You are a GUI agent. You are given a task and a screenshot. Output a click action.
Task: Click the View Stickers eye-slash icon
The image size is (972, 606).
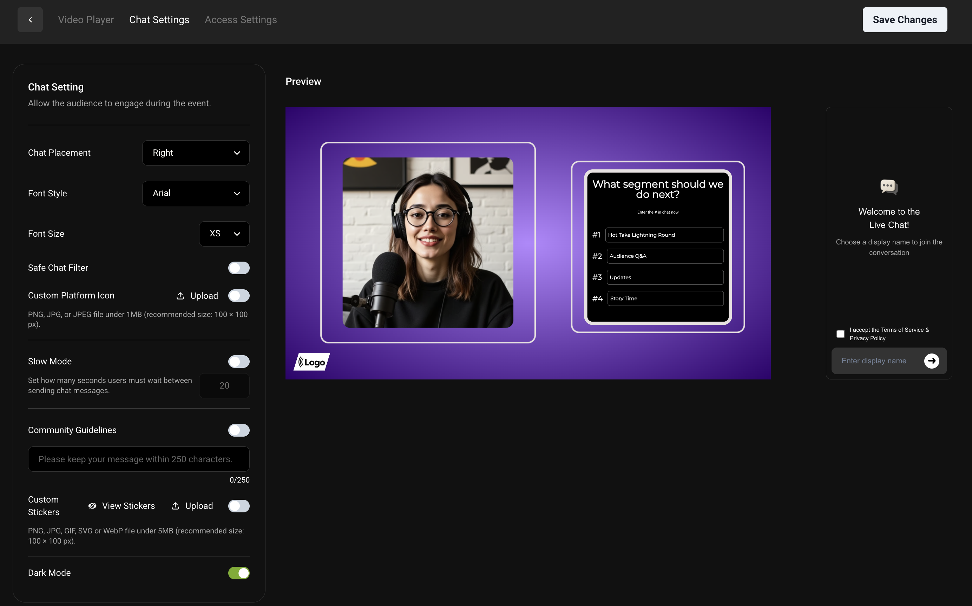click(92, 506)
